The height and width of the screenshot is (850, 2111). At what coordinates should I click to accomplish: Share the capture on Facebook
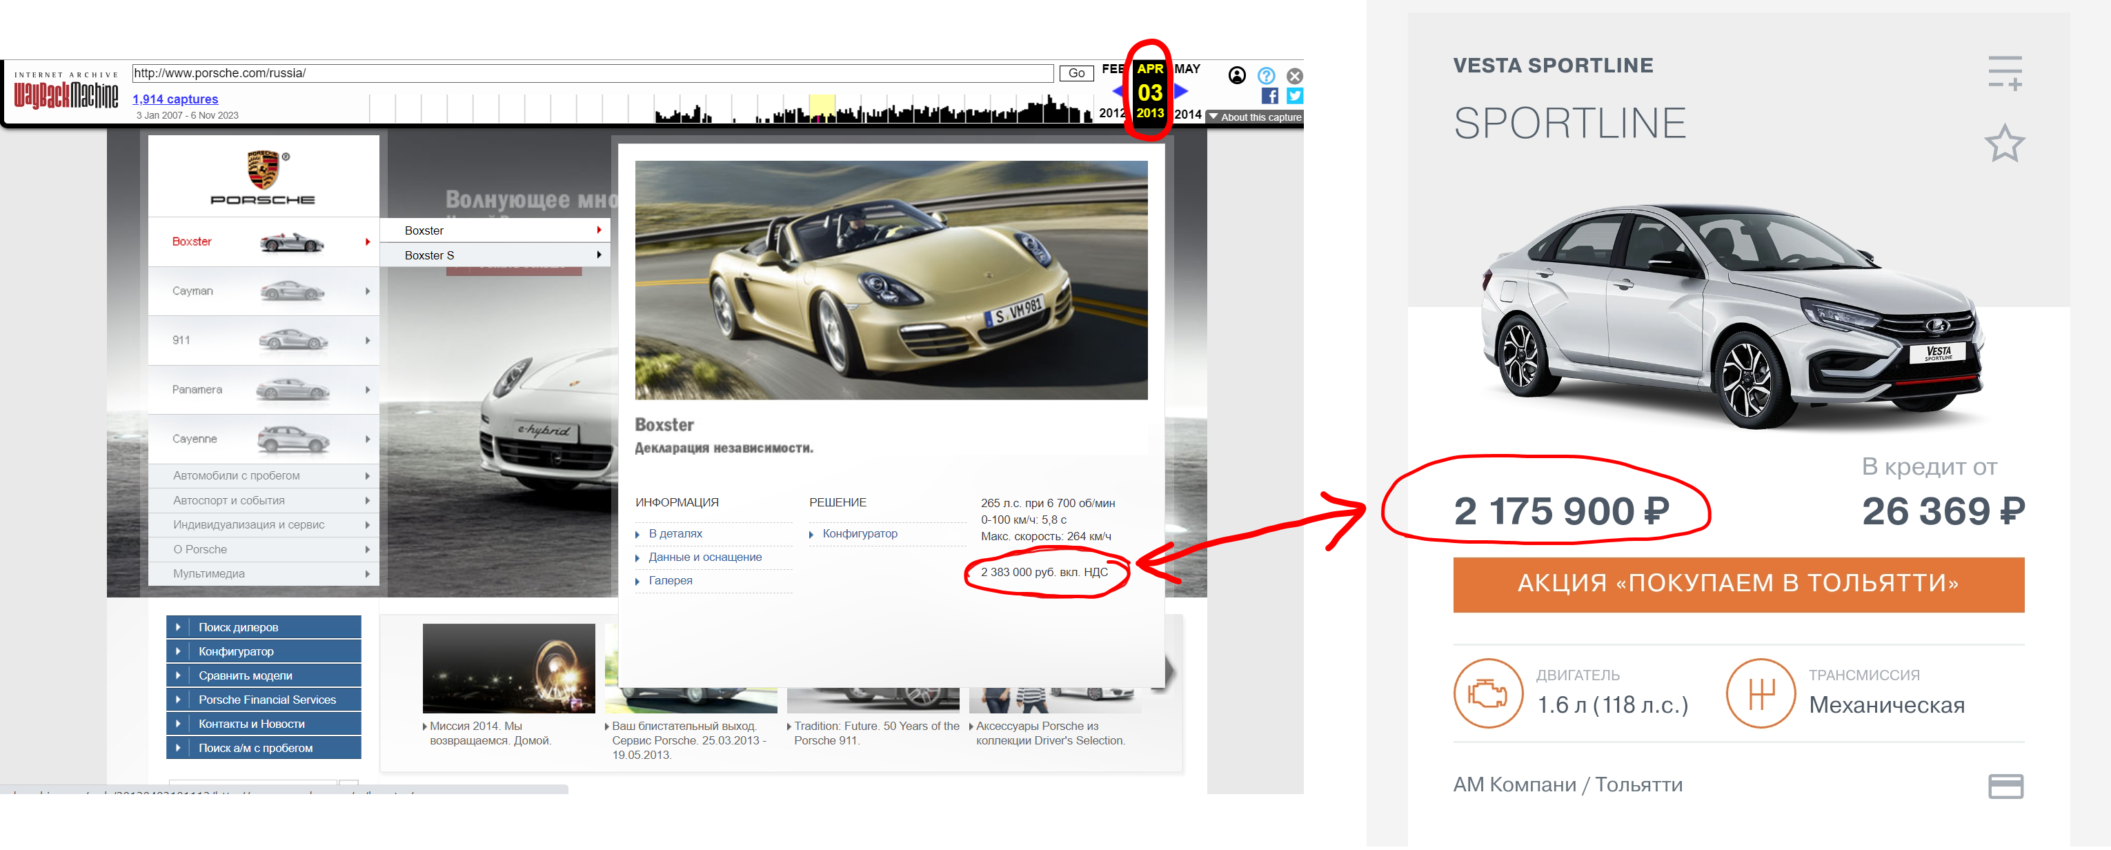click(1269, 96)
